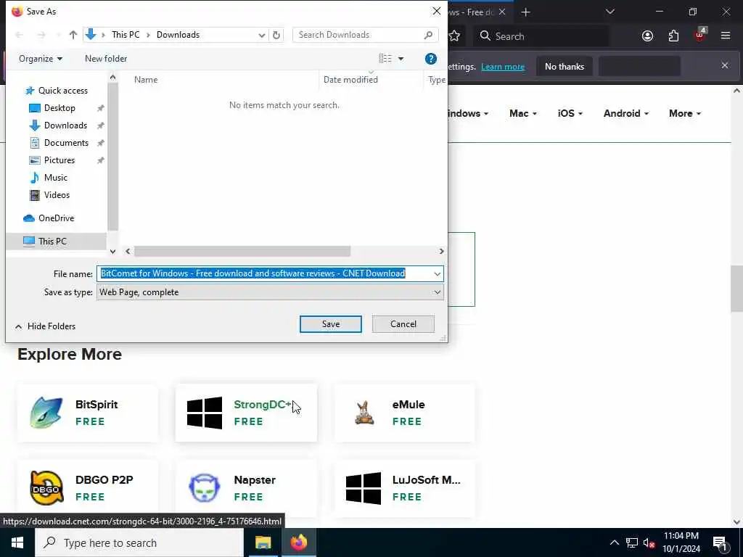Open the Windows Start menu

[x=17, y=542]
